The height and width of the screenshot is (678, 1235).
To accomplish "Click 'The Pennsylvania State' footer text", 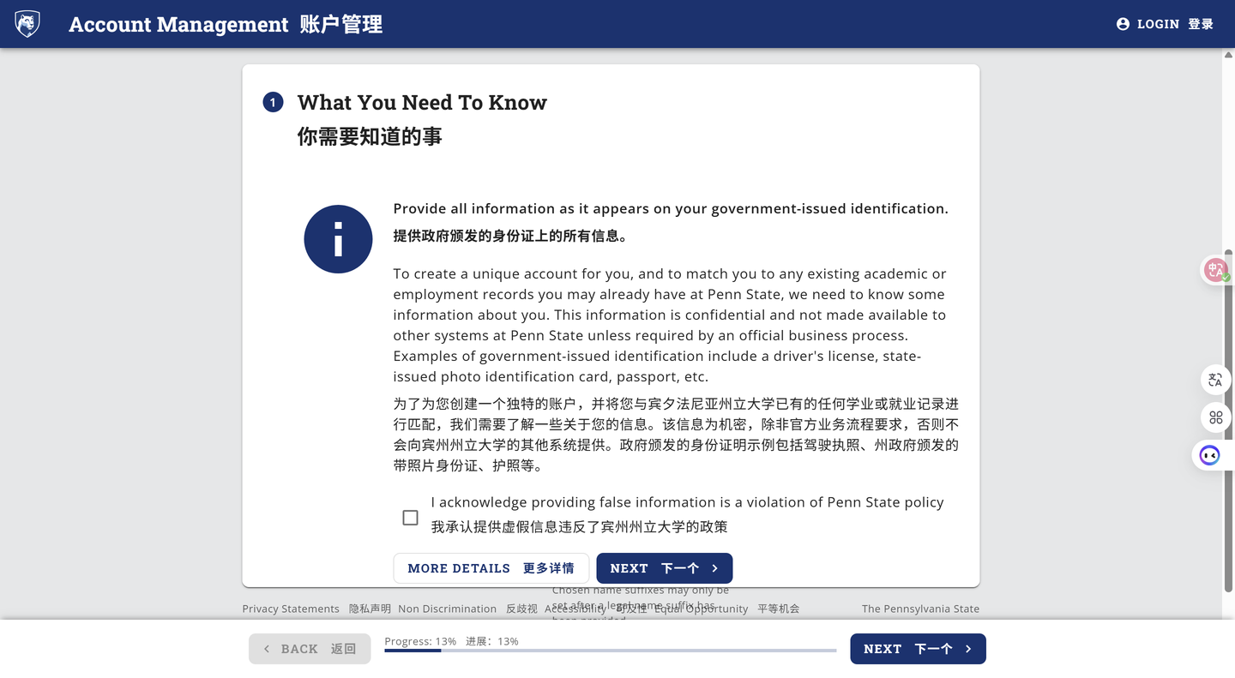I will pyautogui.click(x=920, y=609).
